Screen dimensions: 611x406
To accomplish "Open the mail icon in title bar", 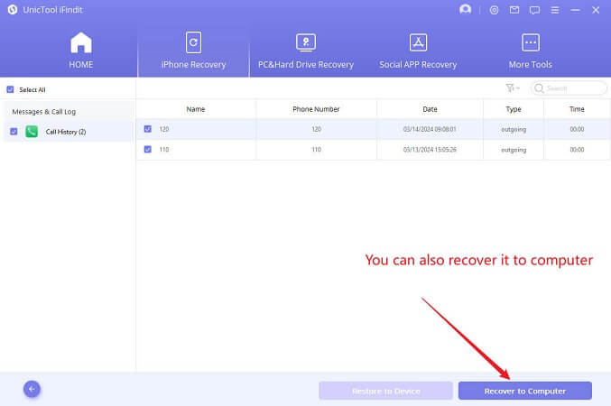I will (514, 10).
